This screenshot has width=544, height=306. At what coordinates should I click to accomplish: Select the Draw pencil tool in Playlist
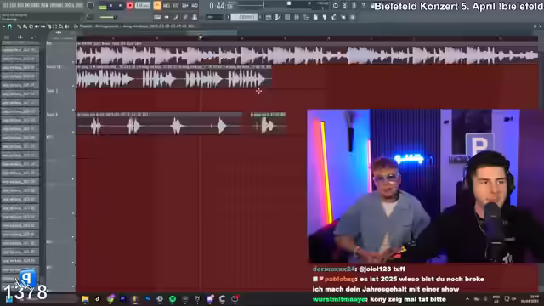19,26
